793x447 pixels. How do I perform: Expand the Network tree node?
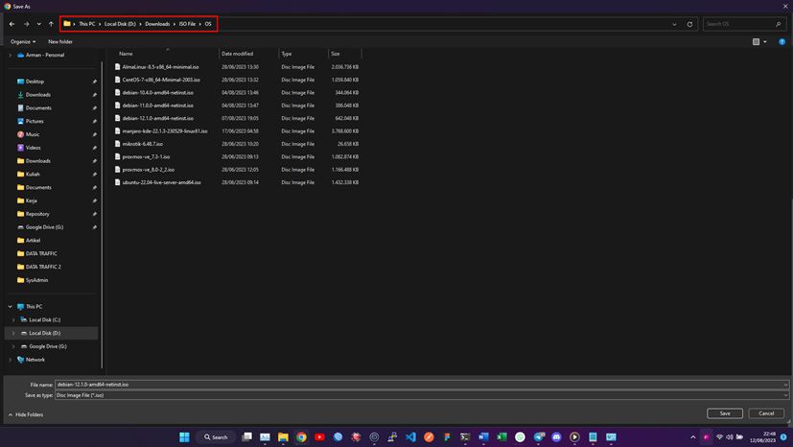11,360
